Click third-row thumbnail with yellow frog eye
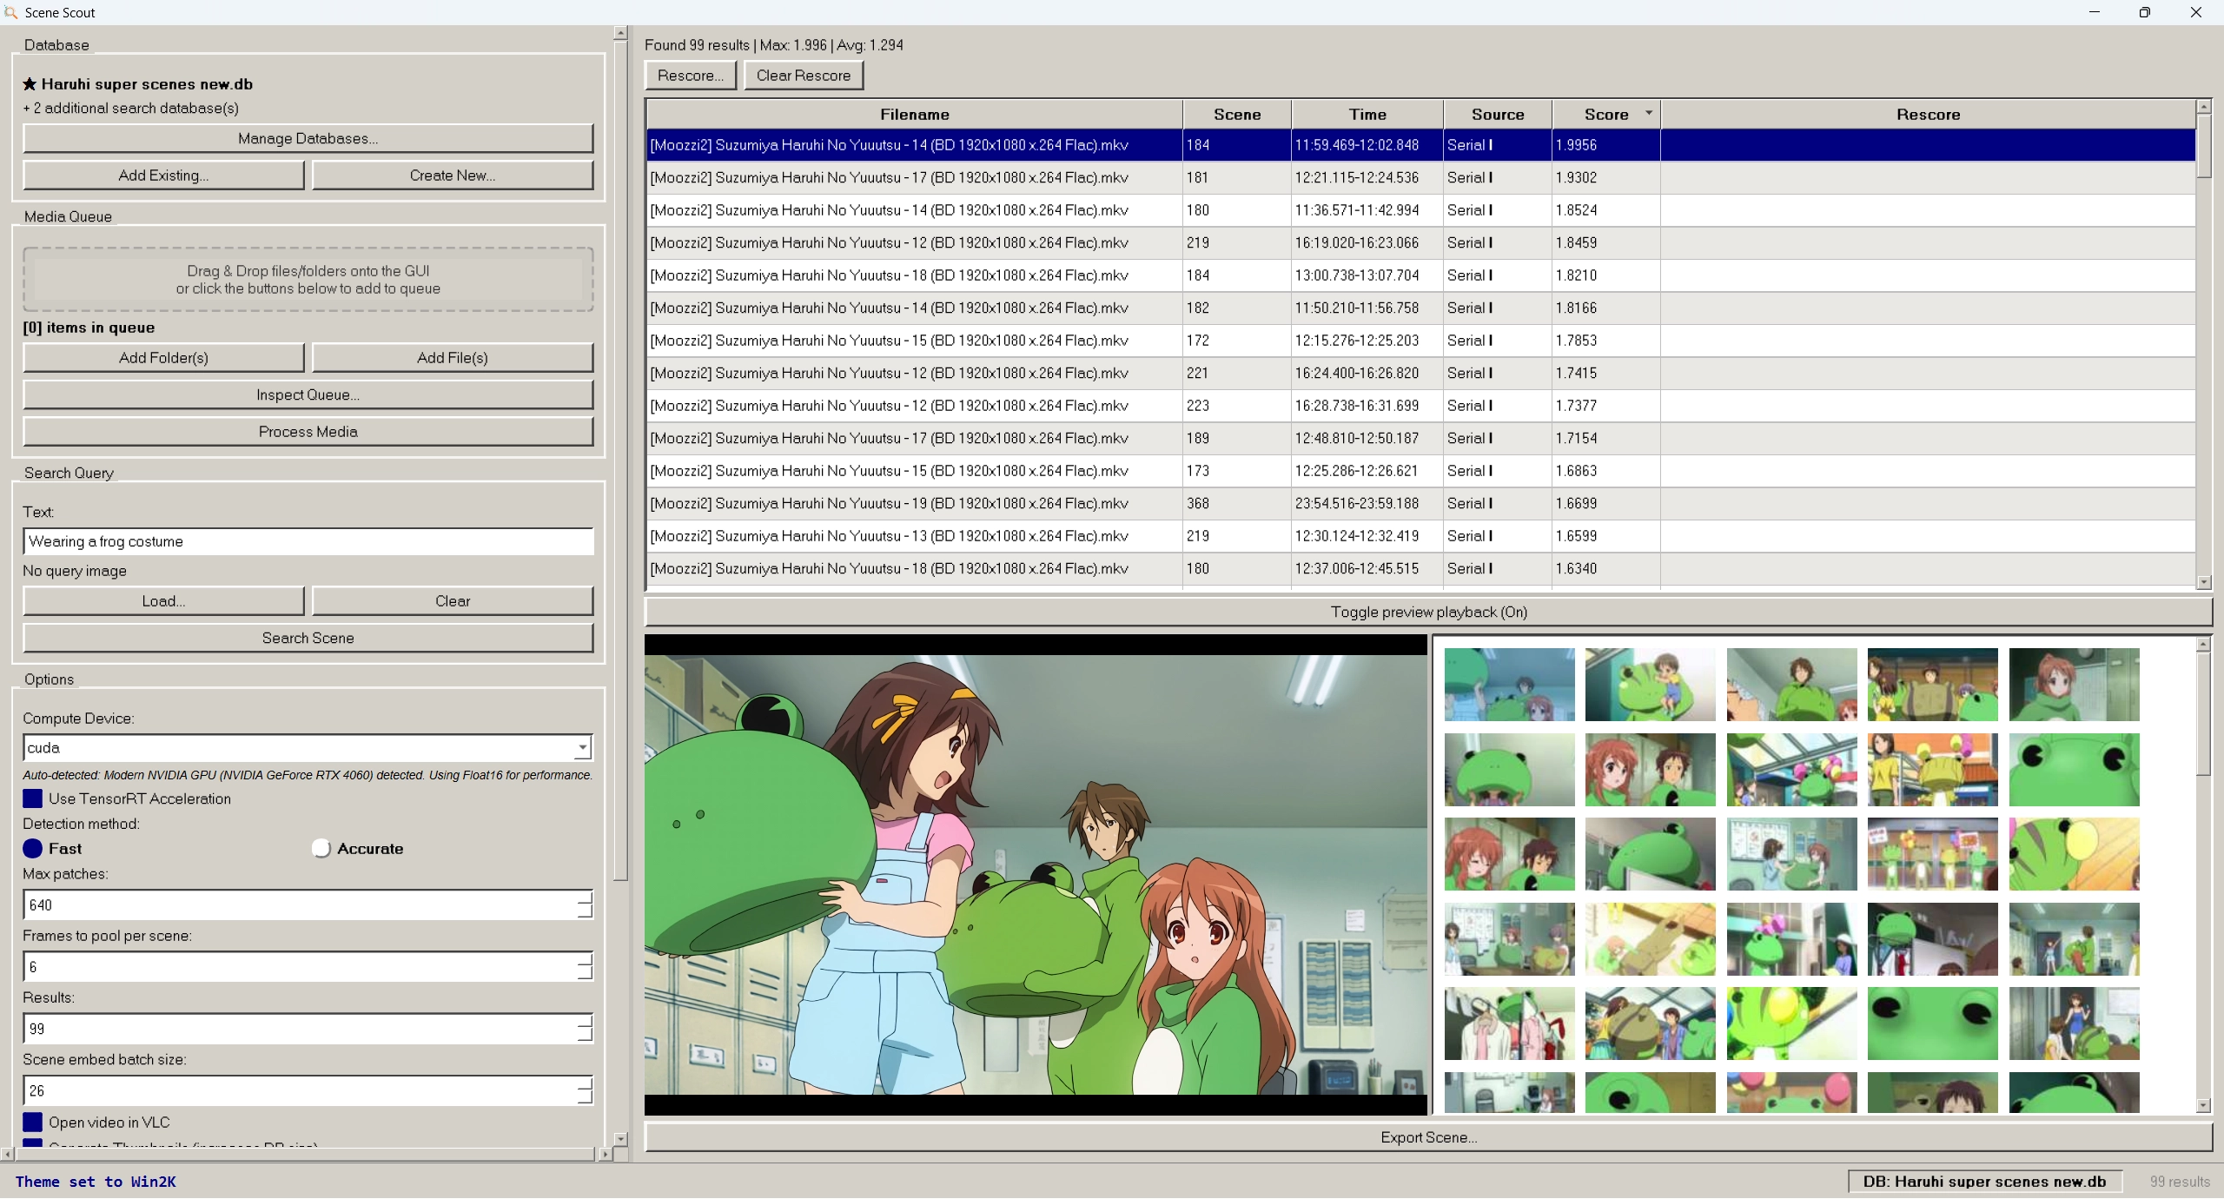The height and width of the screenshot is (1199, 2224). [x=2074, y=854]
